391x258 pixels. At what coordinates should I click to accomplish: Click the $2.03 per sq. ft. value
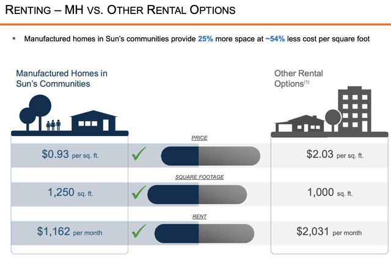[335, 155]
